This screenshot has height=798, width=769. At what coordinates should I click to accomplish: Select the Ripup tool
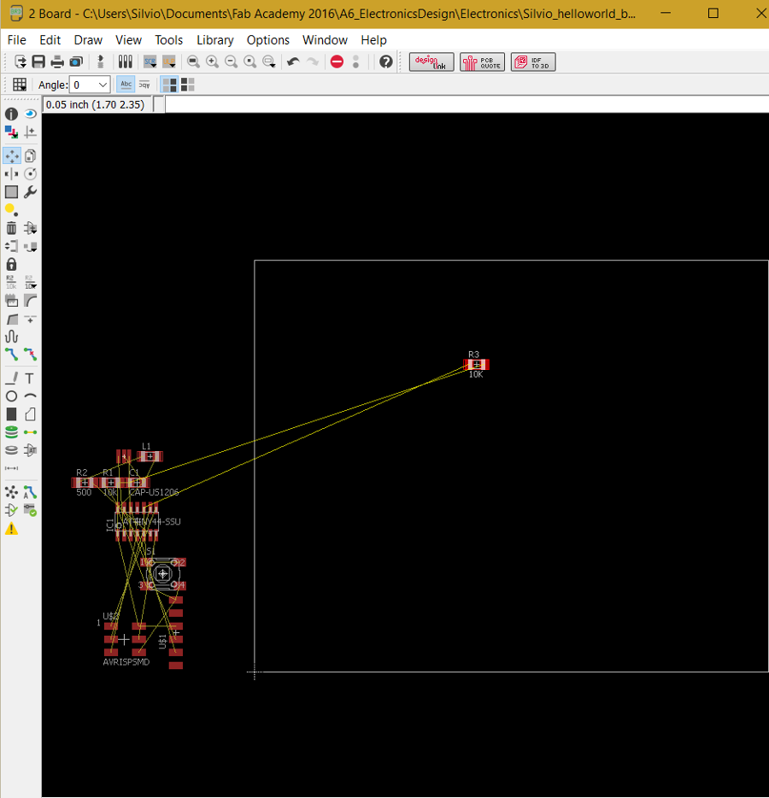click(x=31, y=355)
